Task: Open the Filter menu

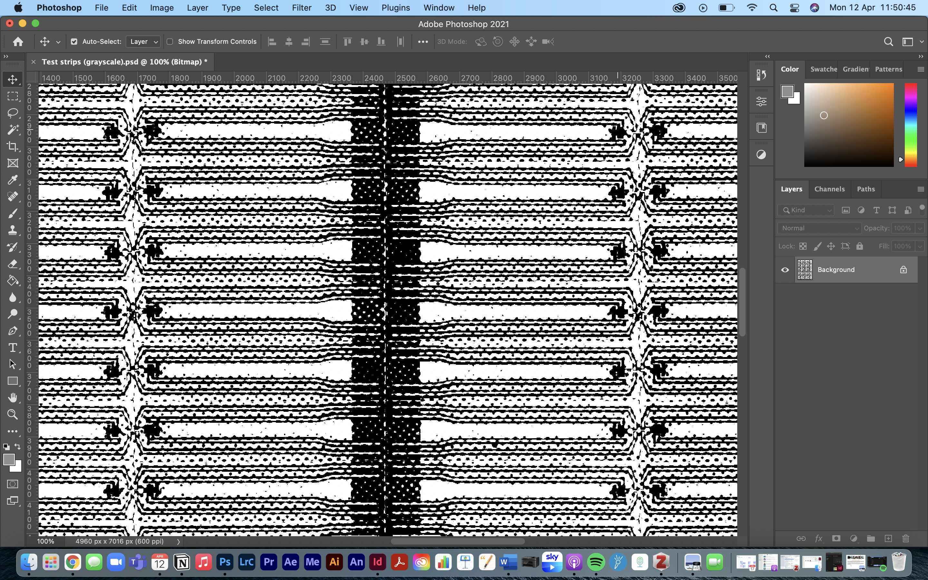Action: click(301, 8)
